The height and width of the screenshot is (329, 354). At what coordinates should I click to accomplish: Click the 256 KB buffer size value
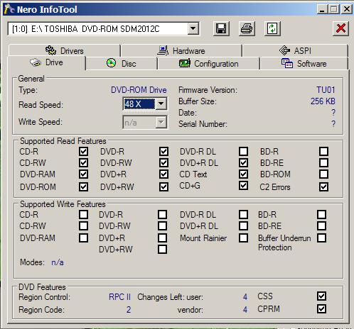(x=323, y=101)
